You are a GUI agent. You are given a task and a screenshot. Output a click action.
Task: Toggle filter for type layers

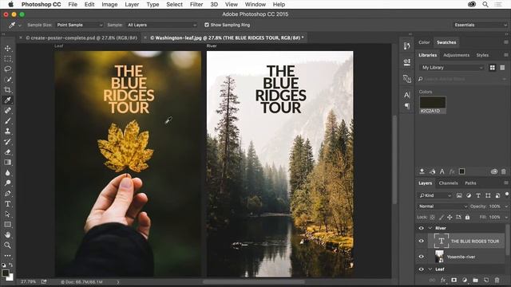click(x=478, y=195)
